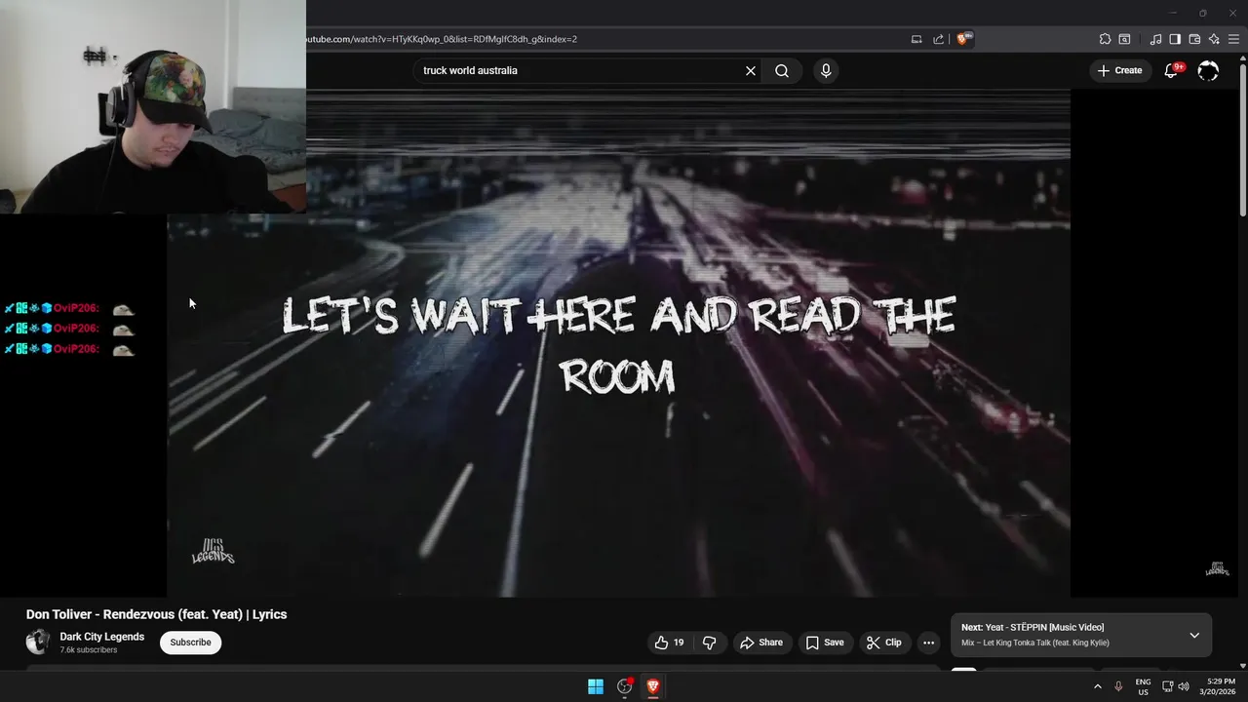Click '7.6k subscribers' text

coord(89,650)
